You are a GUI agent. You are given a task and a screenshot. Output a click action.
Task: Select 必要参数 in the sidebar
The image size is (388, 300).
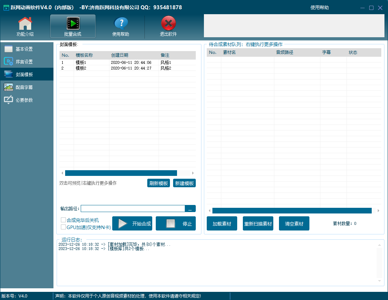24,100
